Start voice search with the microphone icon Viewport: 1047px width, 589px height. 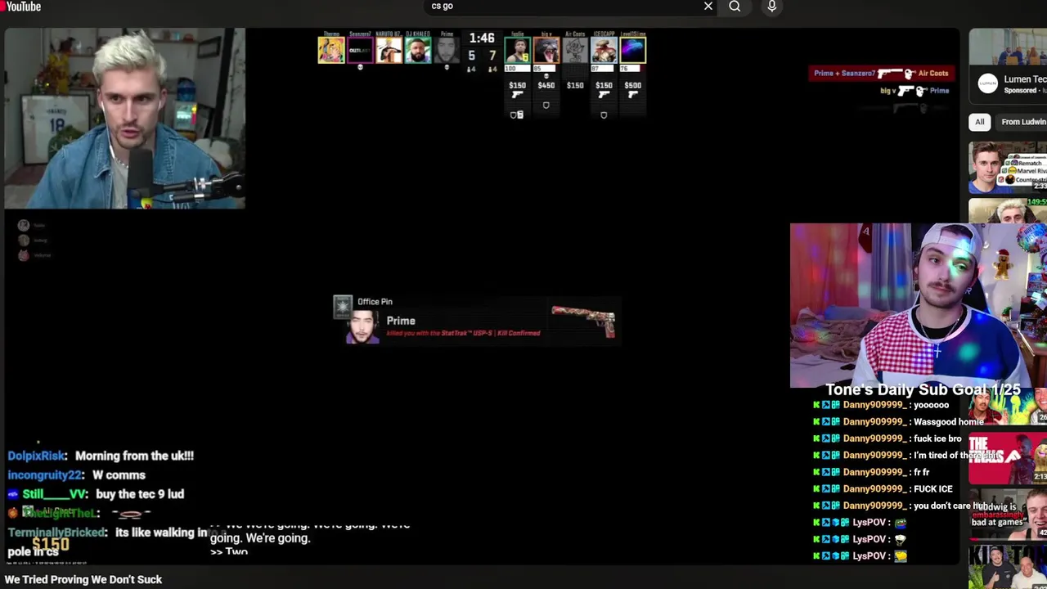771,7
